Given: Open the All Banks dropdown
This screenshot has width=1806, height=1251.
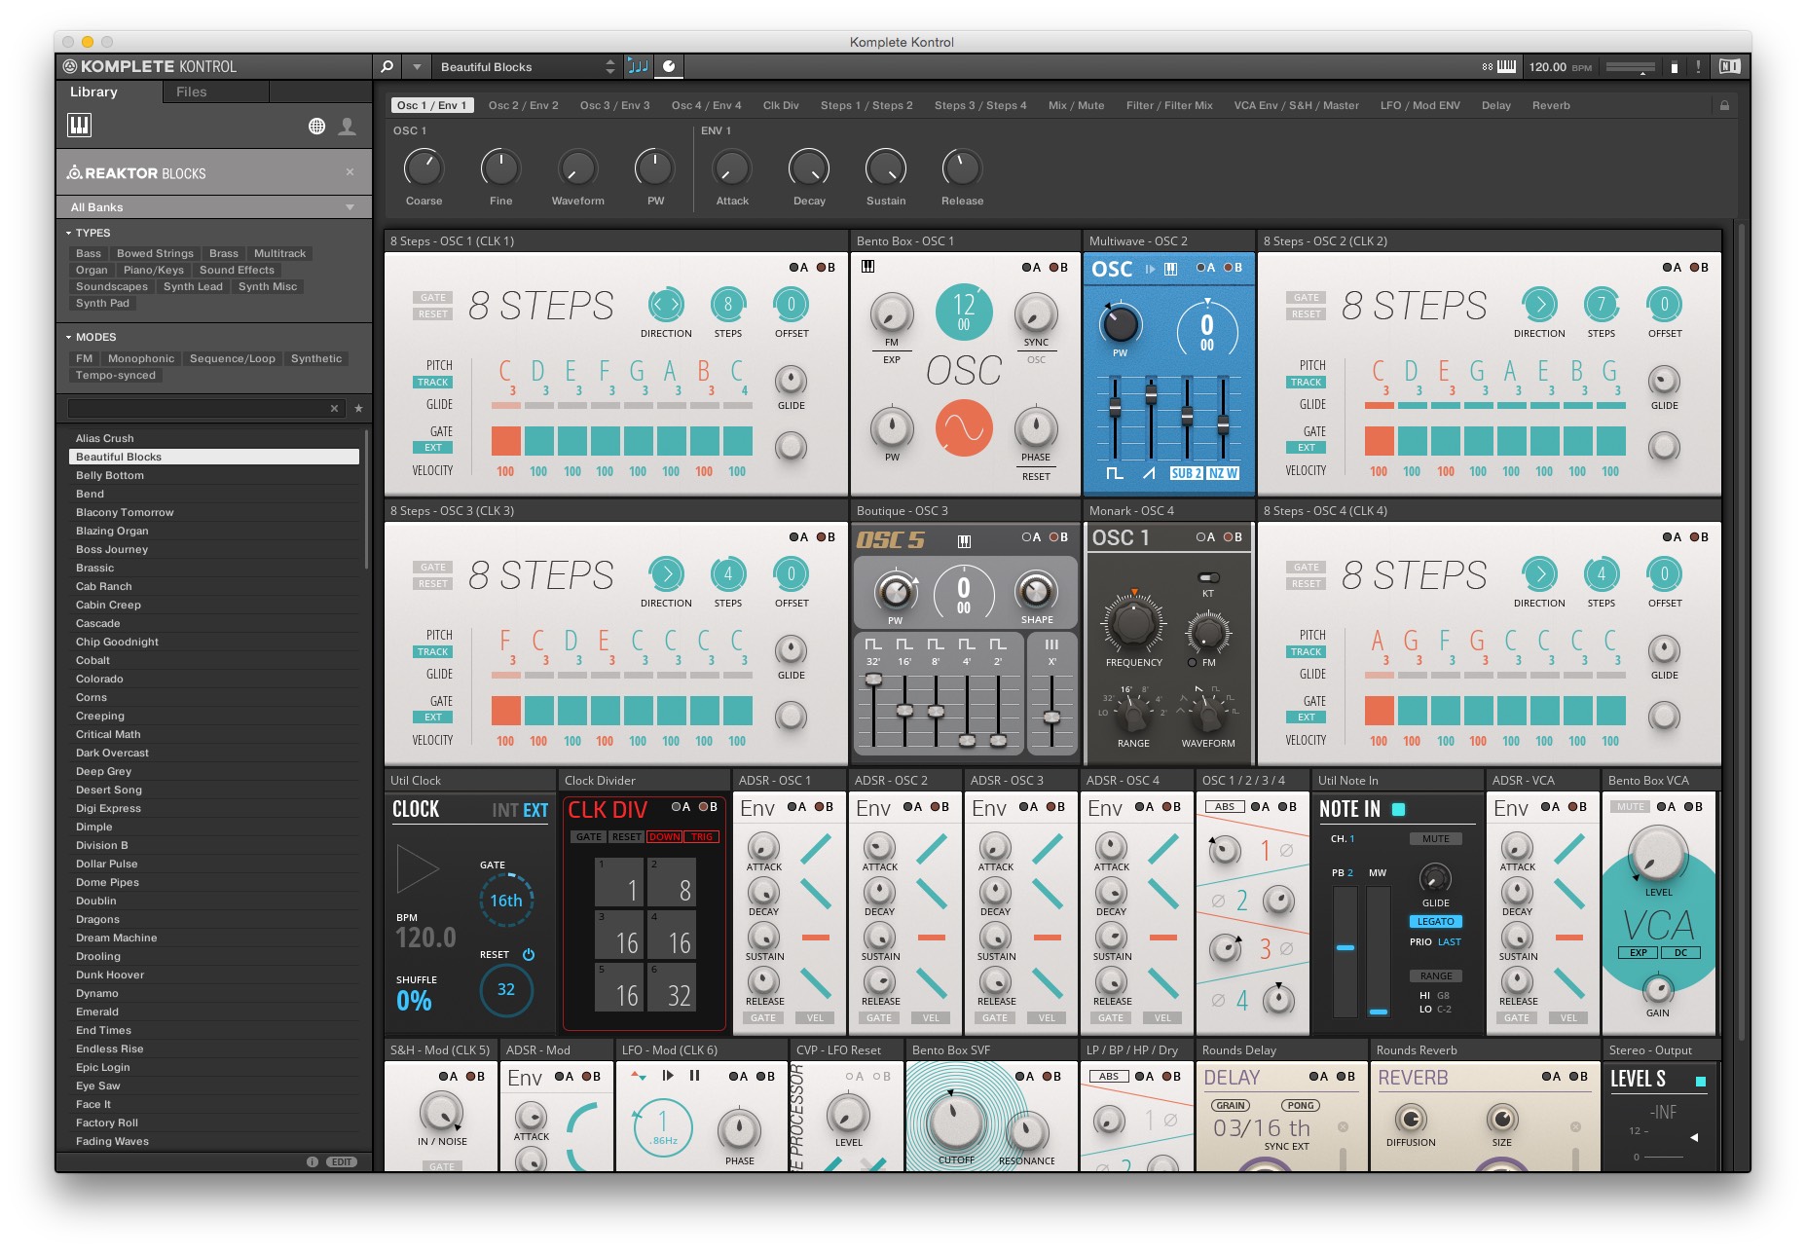Looking at the screenshot, I should pos(213,207).
